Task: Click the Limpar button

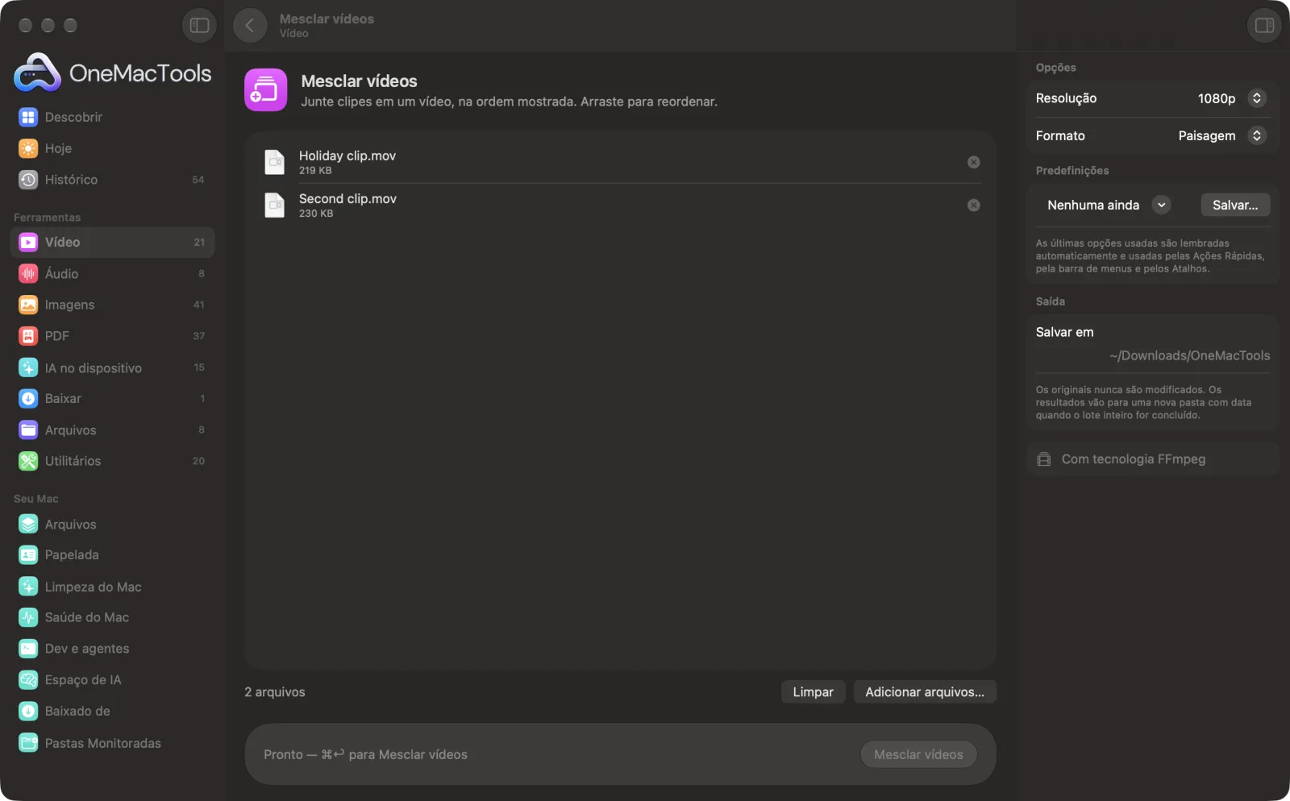Action: (x=813, y=692)
